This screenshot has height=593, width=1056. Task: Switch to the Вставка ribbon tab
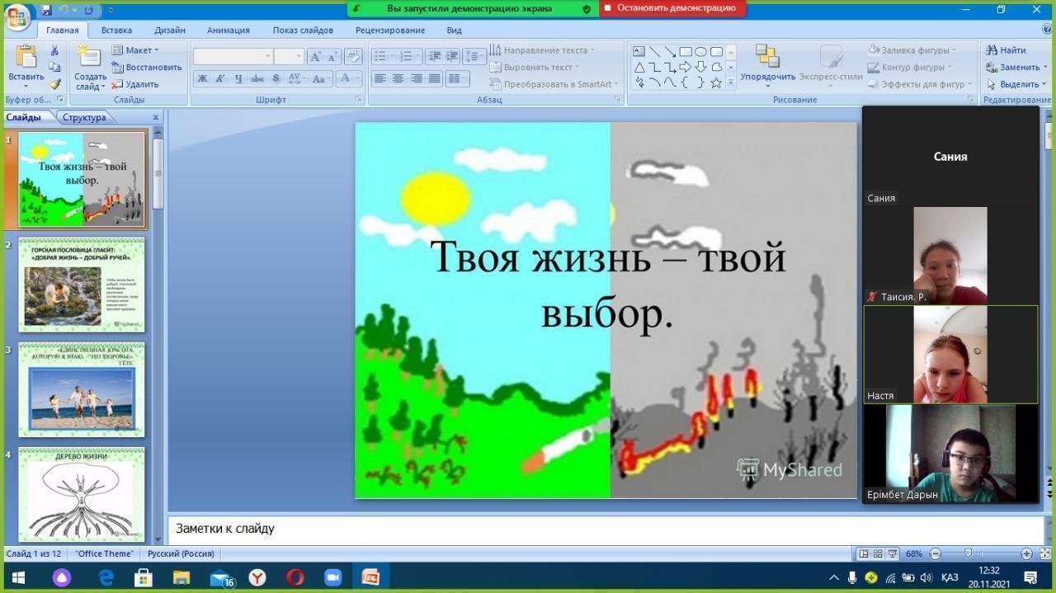point(116,30)
